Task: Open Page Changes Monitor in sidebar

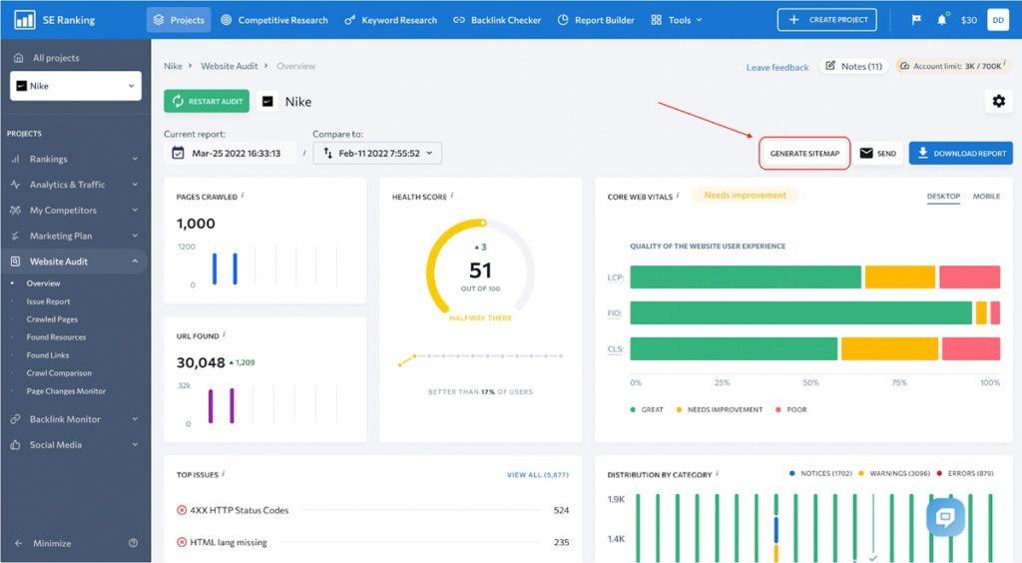Action: coord(66,391)
